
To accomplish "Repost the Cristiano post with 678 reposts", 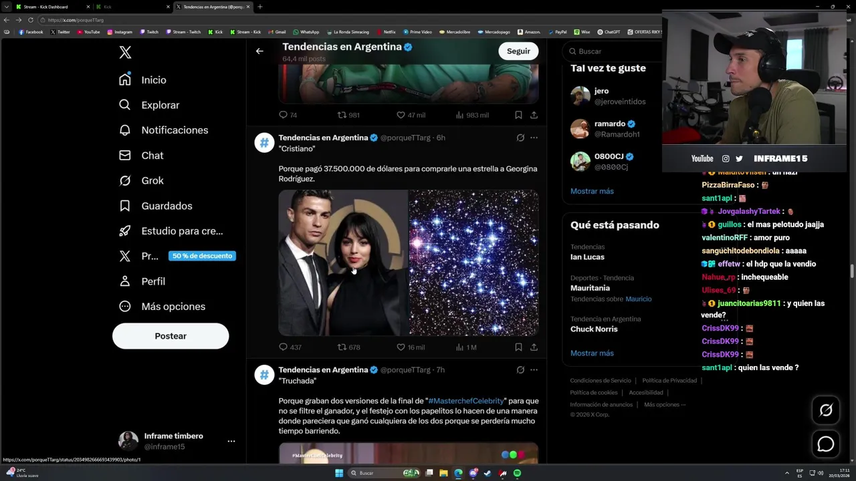I will (x=348, y=347).
